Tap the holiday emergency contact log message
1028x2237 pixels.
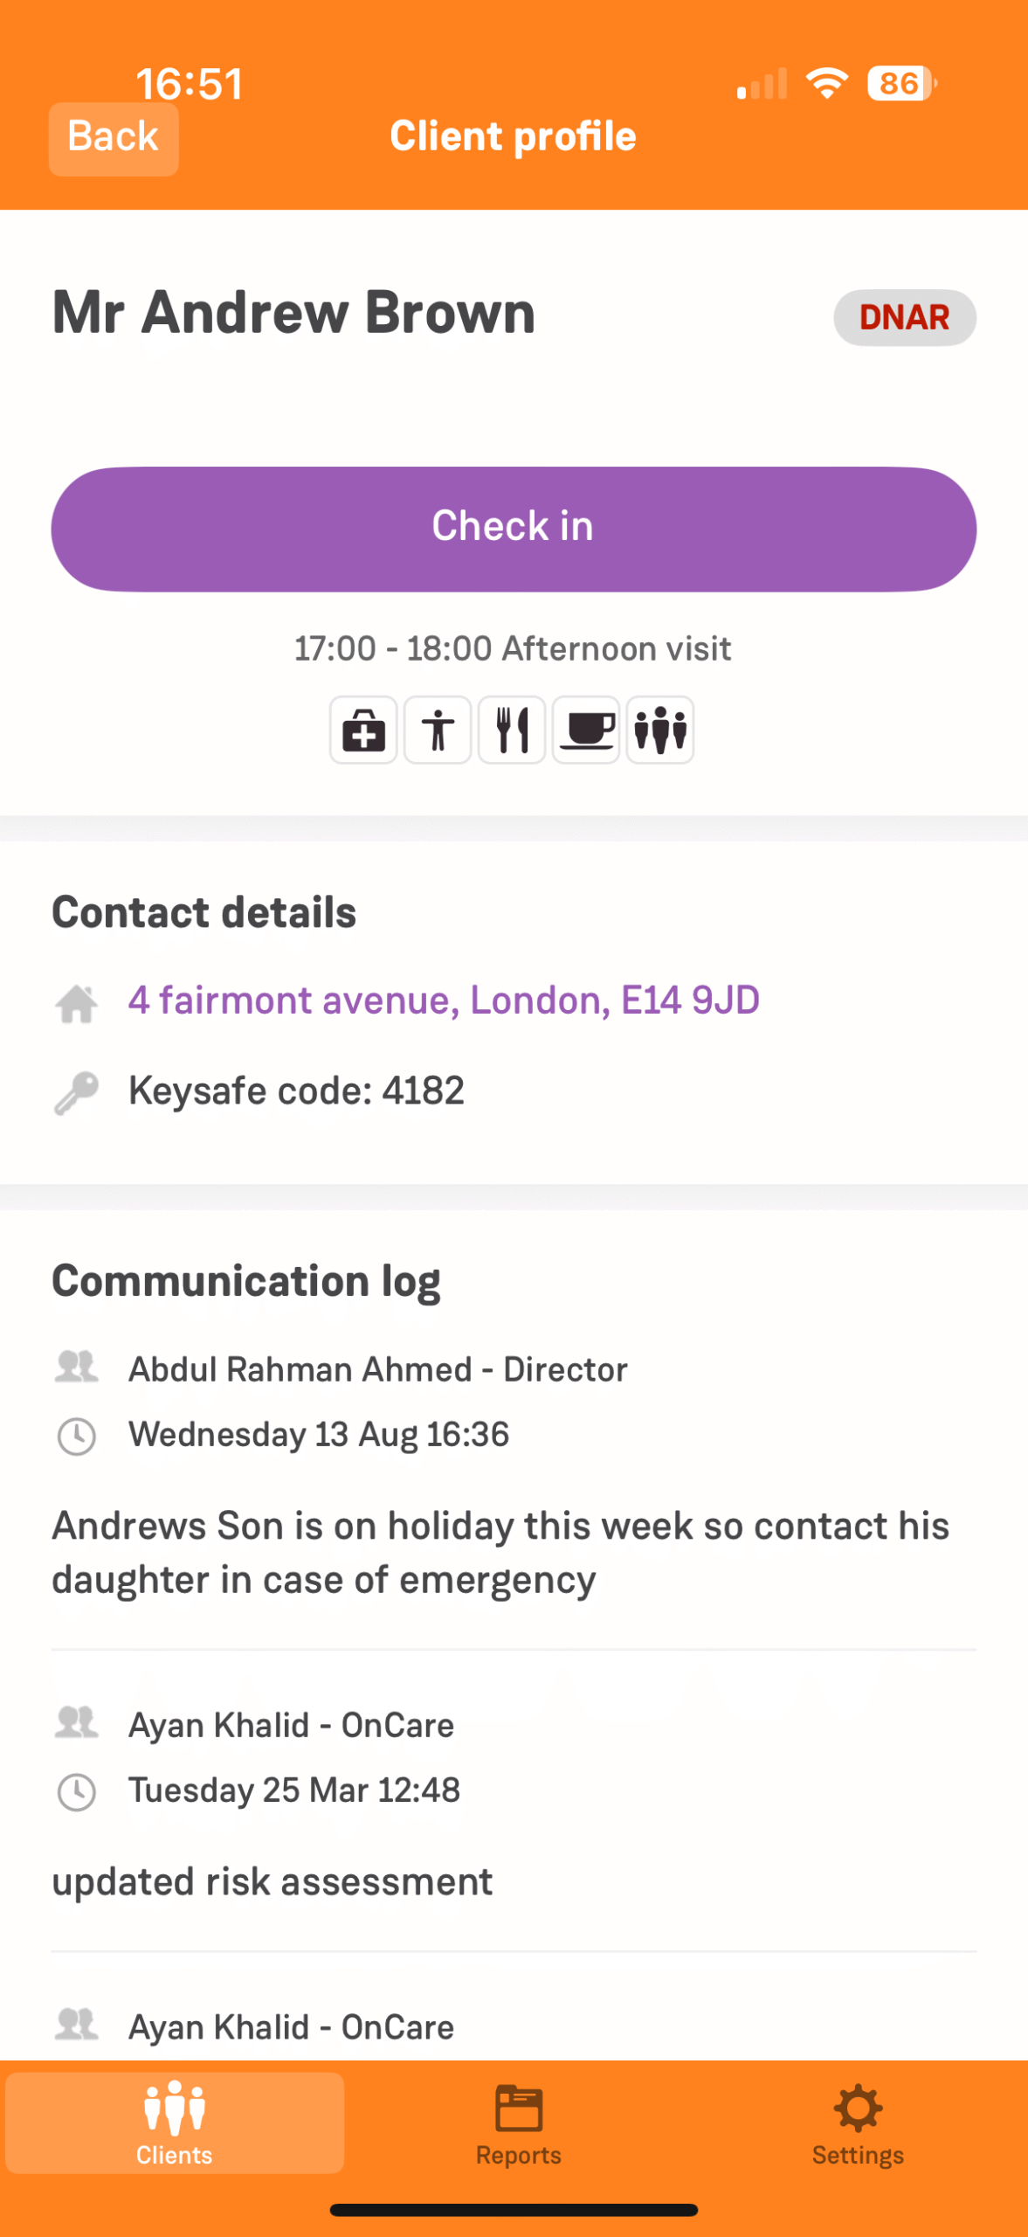pos(500,1553)
